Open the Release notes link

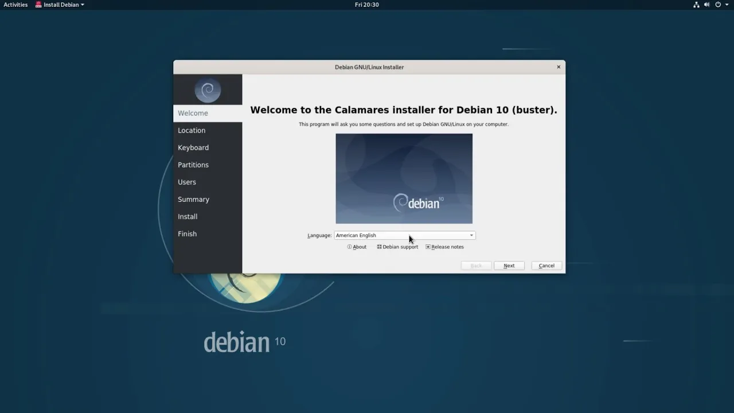point(445,247)
